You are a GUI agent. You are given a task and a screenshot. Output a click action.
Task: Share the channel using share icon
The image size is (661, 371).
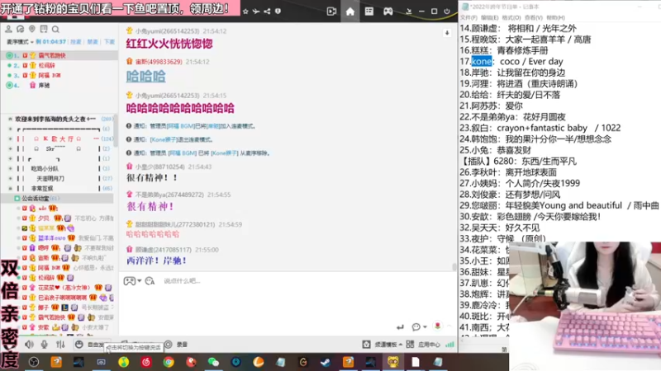tap(267, 12)
